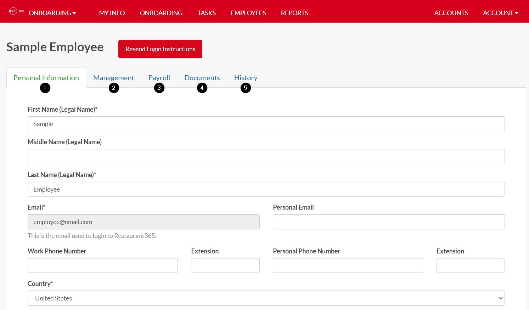This screenshot has height=310, width=529.
Task: Click the login email helper text
Action: (92, 236)
